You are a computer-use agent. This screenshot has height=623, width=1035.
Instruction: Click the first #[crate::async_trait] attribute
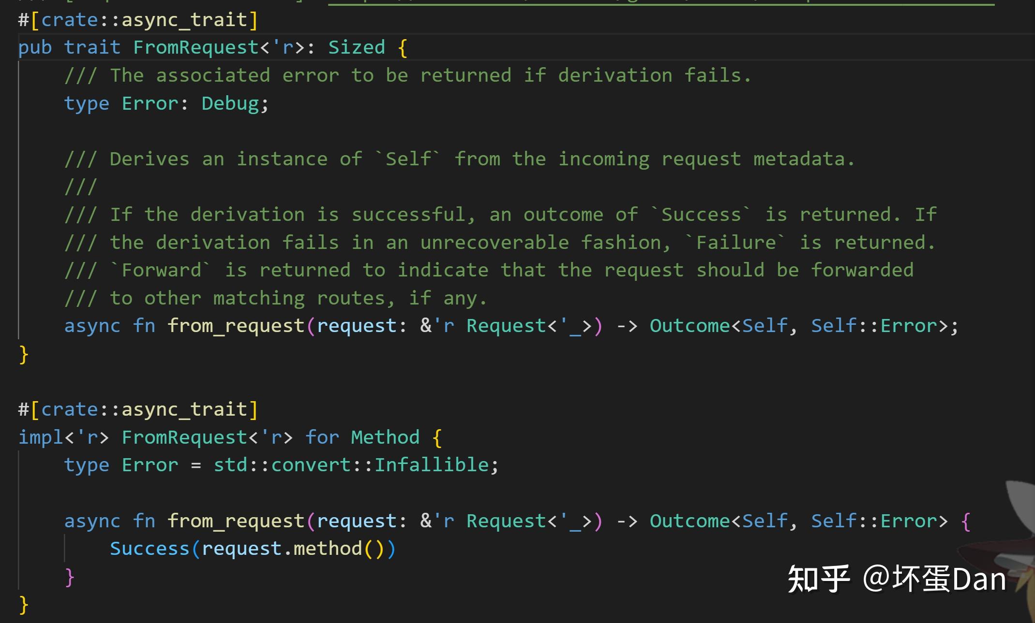tap(138, 20)
